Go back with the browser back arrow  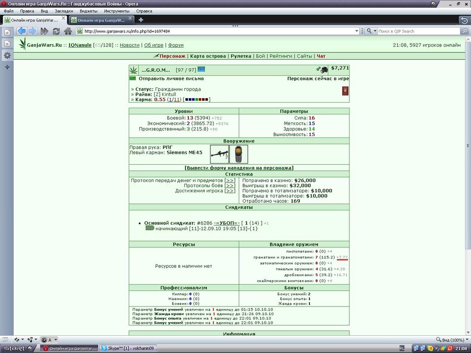(21, 31)
